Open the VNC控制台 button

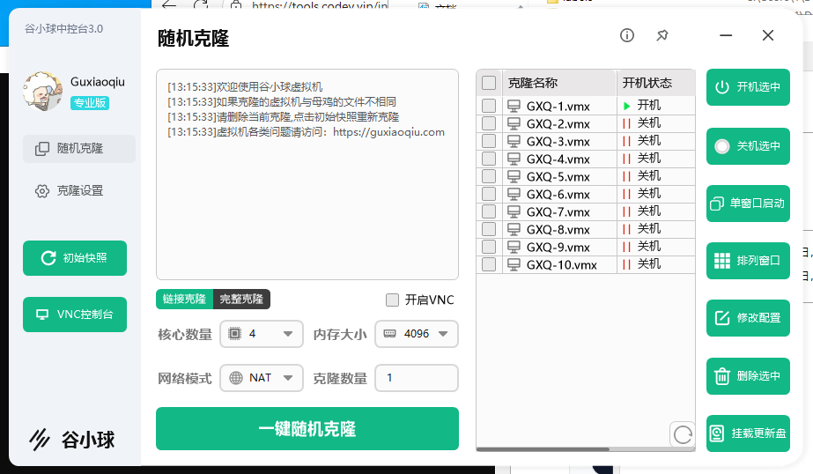click(x=75, y=315)
